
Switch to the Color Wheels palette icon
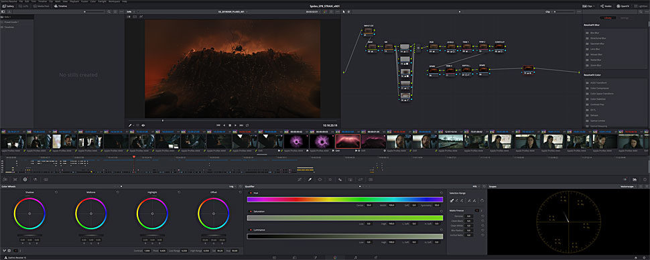[25, 180]
